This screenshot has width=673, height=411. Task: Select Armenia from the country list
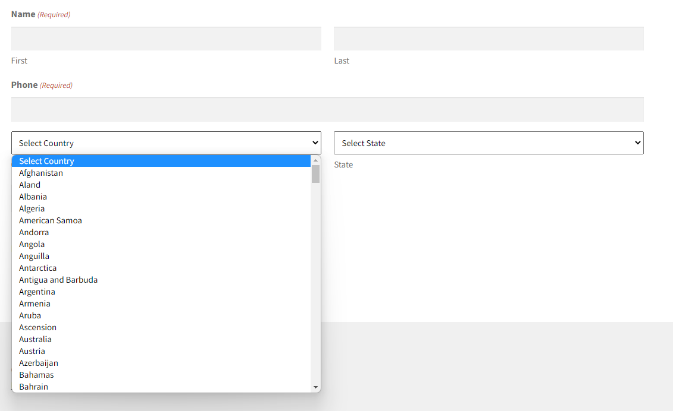pos(161,303)
